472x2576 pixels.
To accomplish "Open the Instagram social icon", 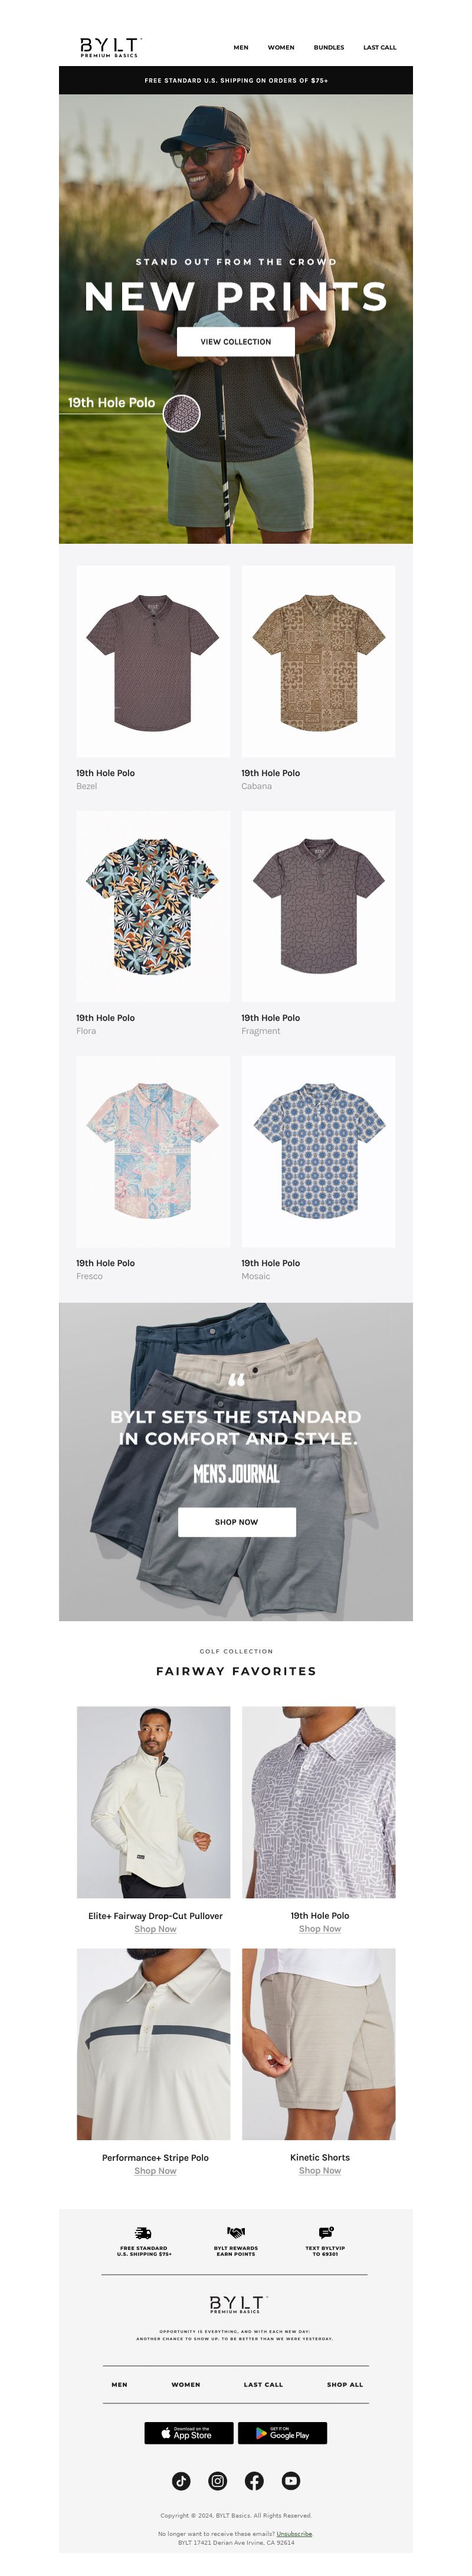I will click(217, 2481).
